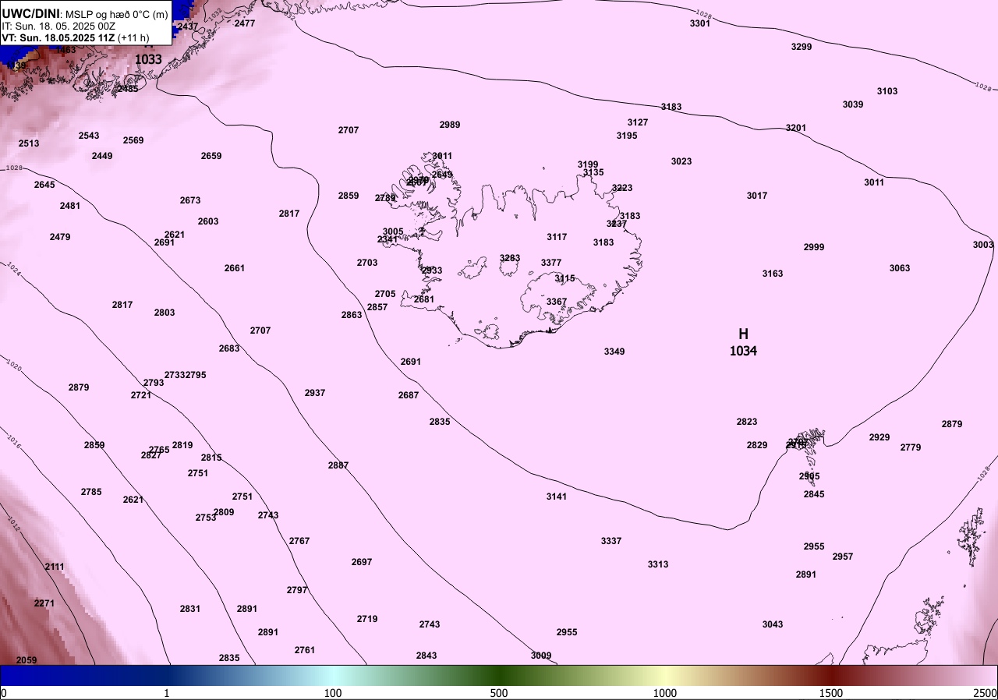Viewport: 998px width, 700px height.
Task: Click the 3043 height value
Action: 773,624
